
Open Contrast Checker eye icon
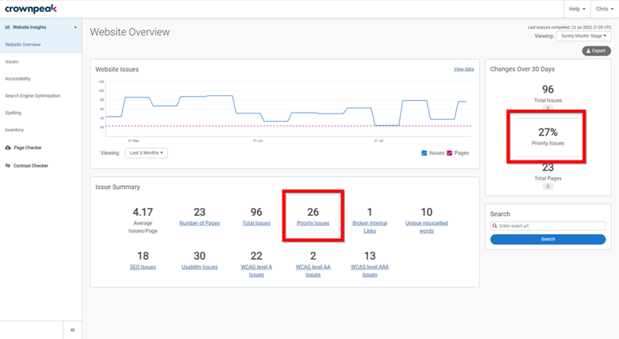(x=8, y=166)
